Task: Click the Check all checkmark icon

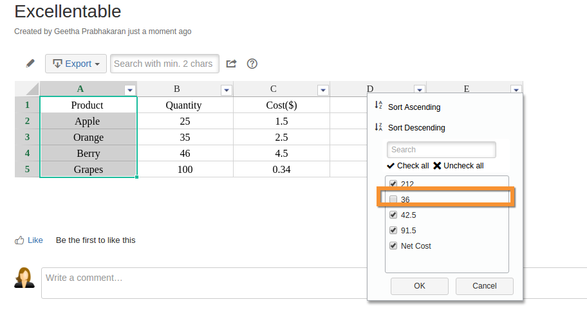Action: (x=391, y=166)
